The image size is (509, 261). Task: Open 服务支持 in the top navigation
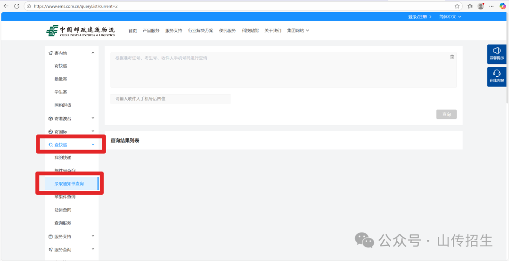coord(173,31)
